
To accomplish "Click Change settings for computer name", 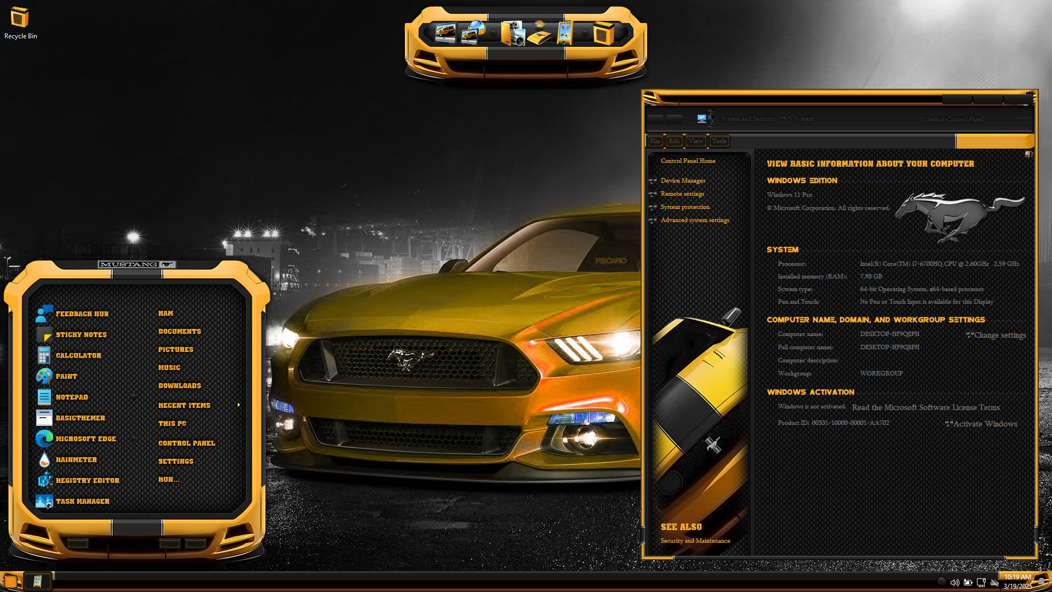I will 999,335.
